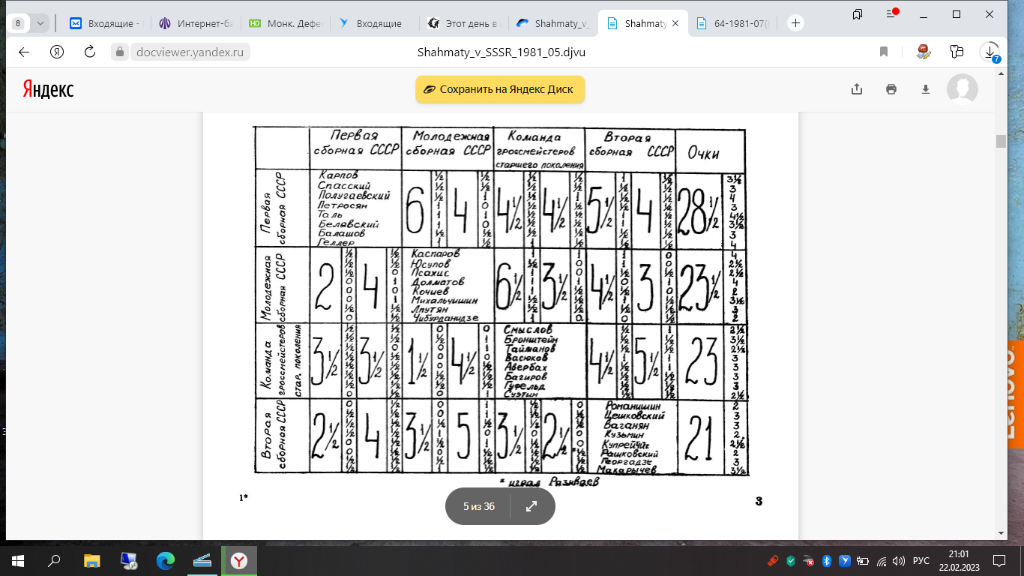The width and height of the screenshot is (1024, 576).
Task: Open the browser main menu
Action: 891,13
